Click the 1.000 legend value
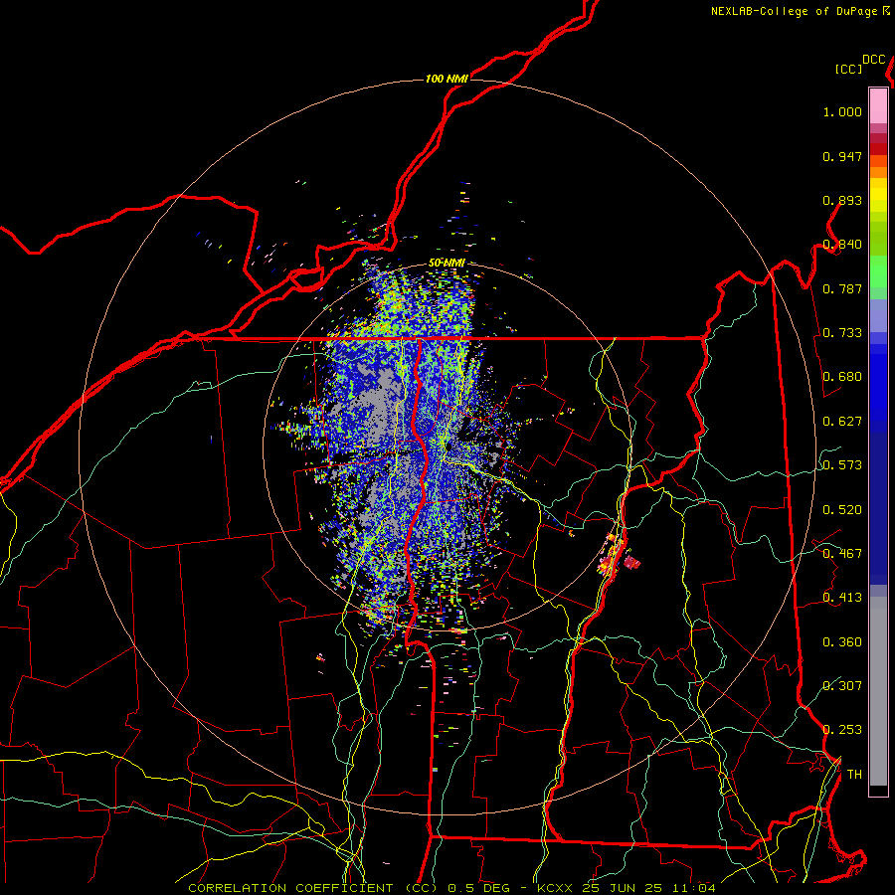Viewport: 895px width, 895px height. (842, 111)
